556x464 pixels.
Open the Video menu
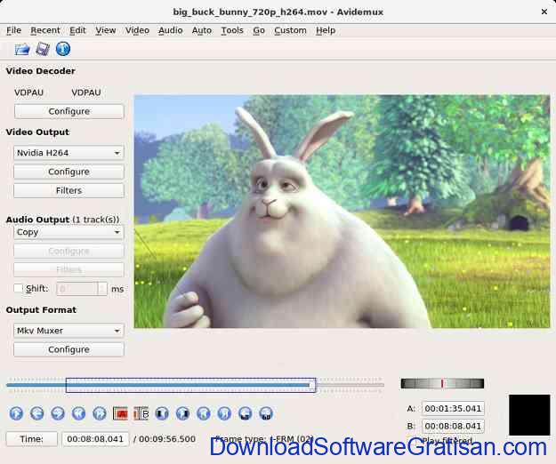(x=137, y=30)
